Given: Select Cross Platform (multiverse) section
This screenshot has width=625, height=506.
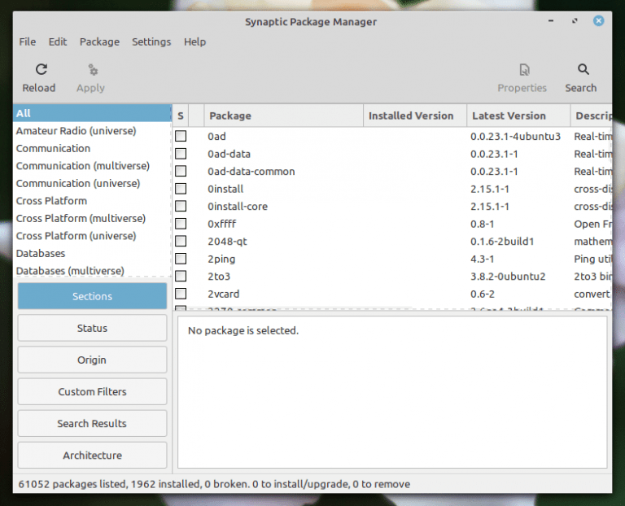Looking at the screenshot, I should [x=93, y=218].
